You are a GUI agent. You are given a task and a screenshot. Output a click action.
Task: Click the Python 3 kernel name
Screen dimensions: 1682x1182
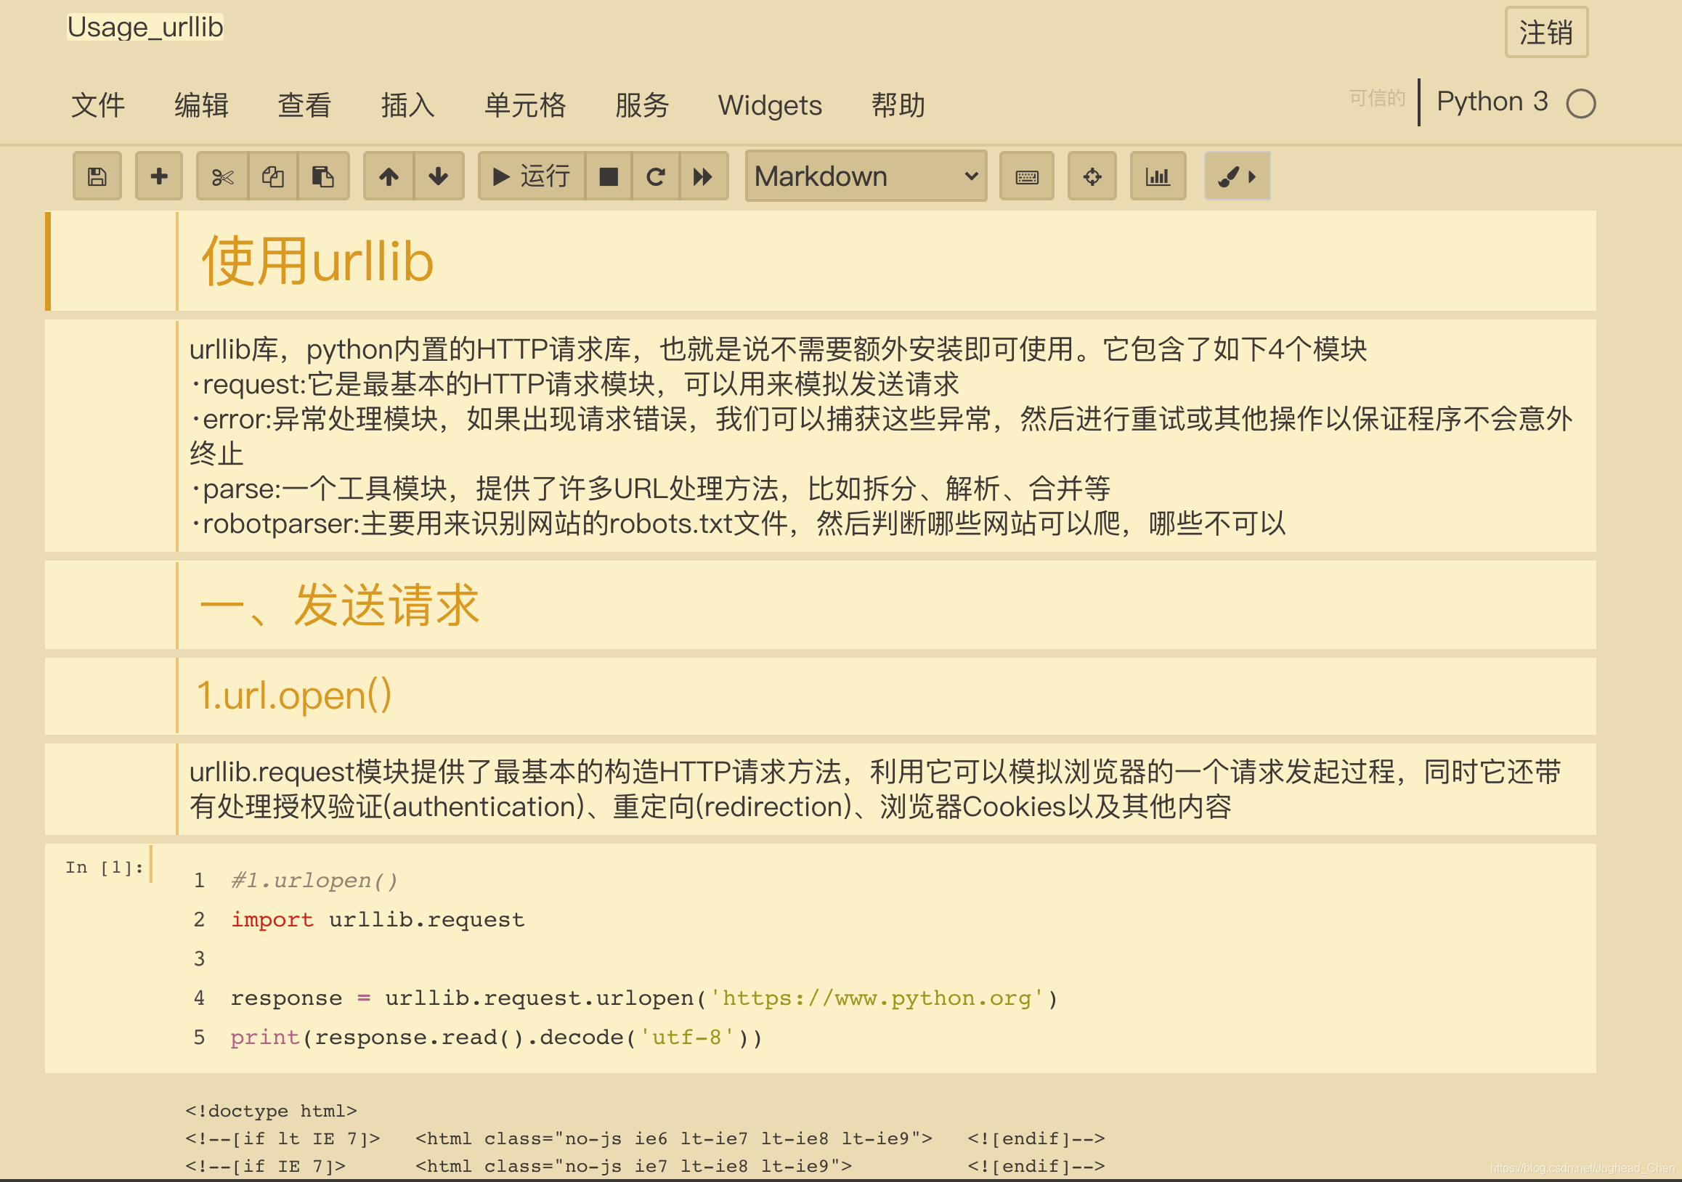pyautogui.click(x=1492, y=101)
